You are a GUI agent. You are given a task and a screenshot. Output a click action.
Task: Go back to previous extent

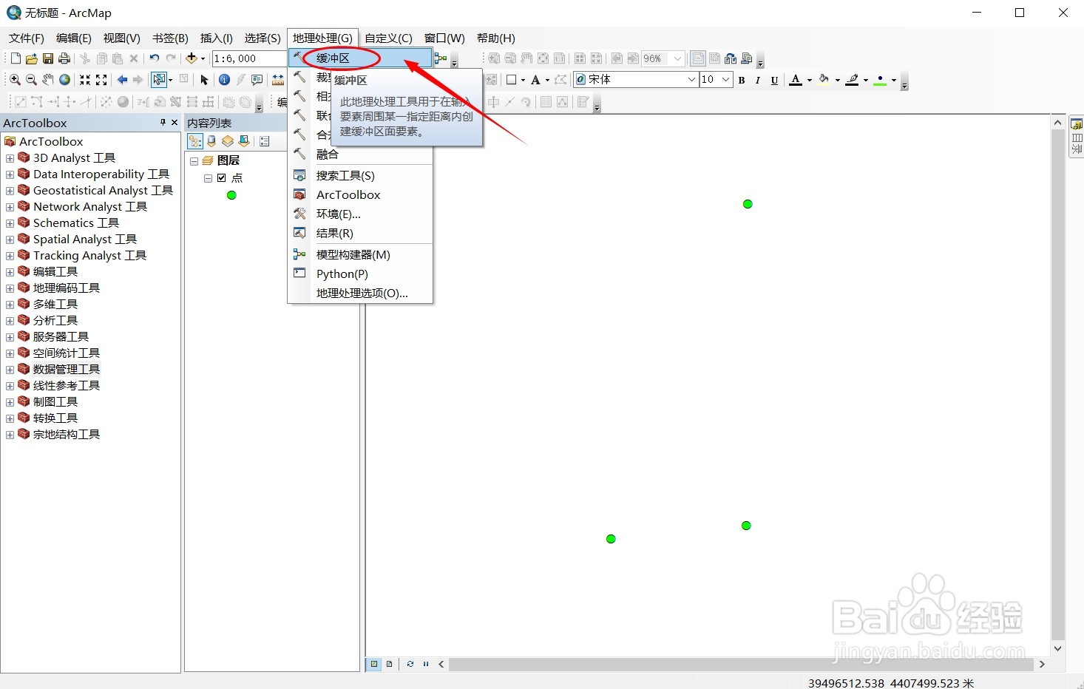click(122, 80)
